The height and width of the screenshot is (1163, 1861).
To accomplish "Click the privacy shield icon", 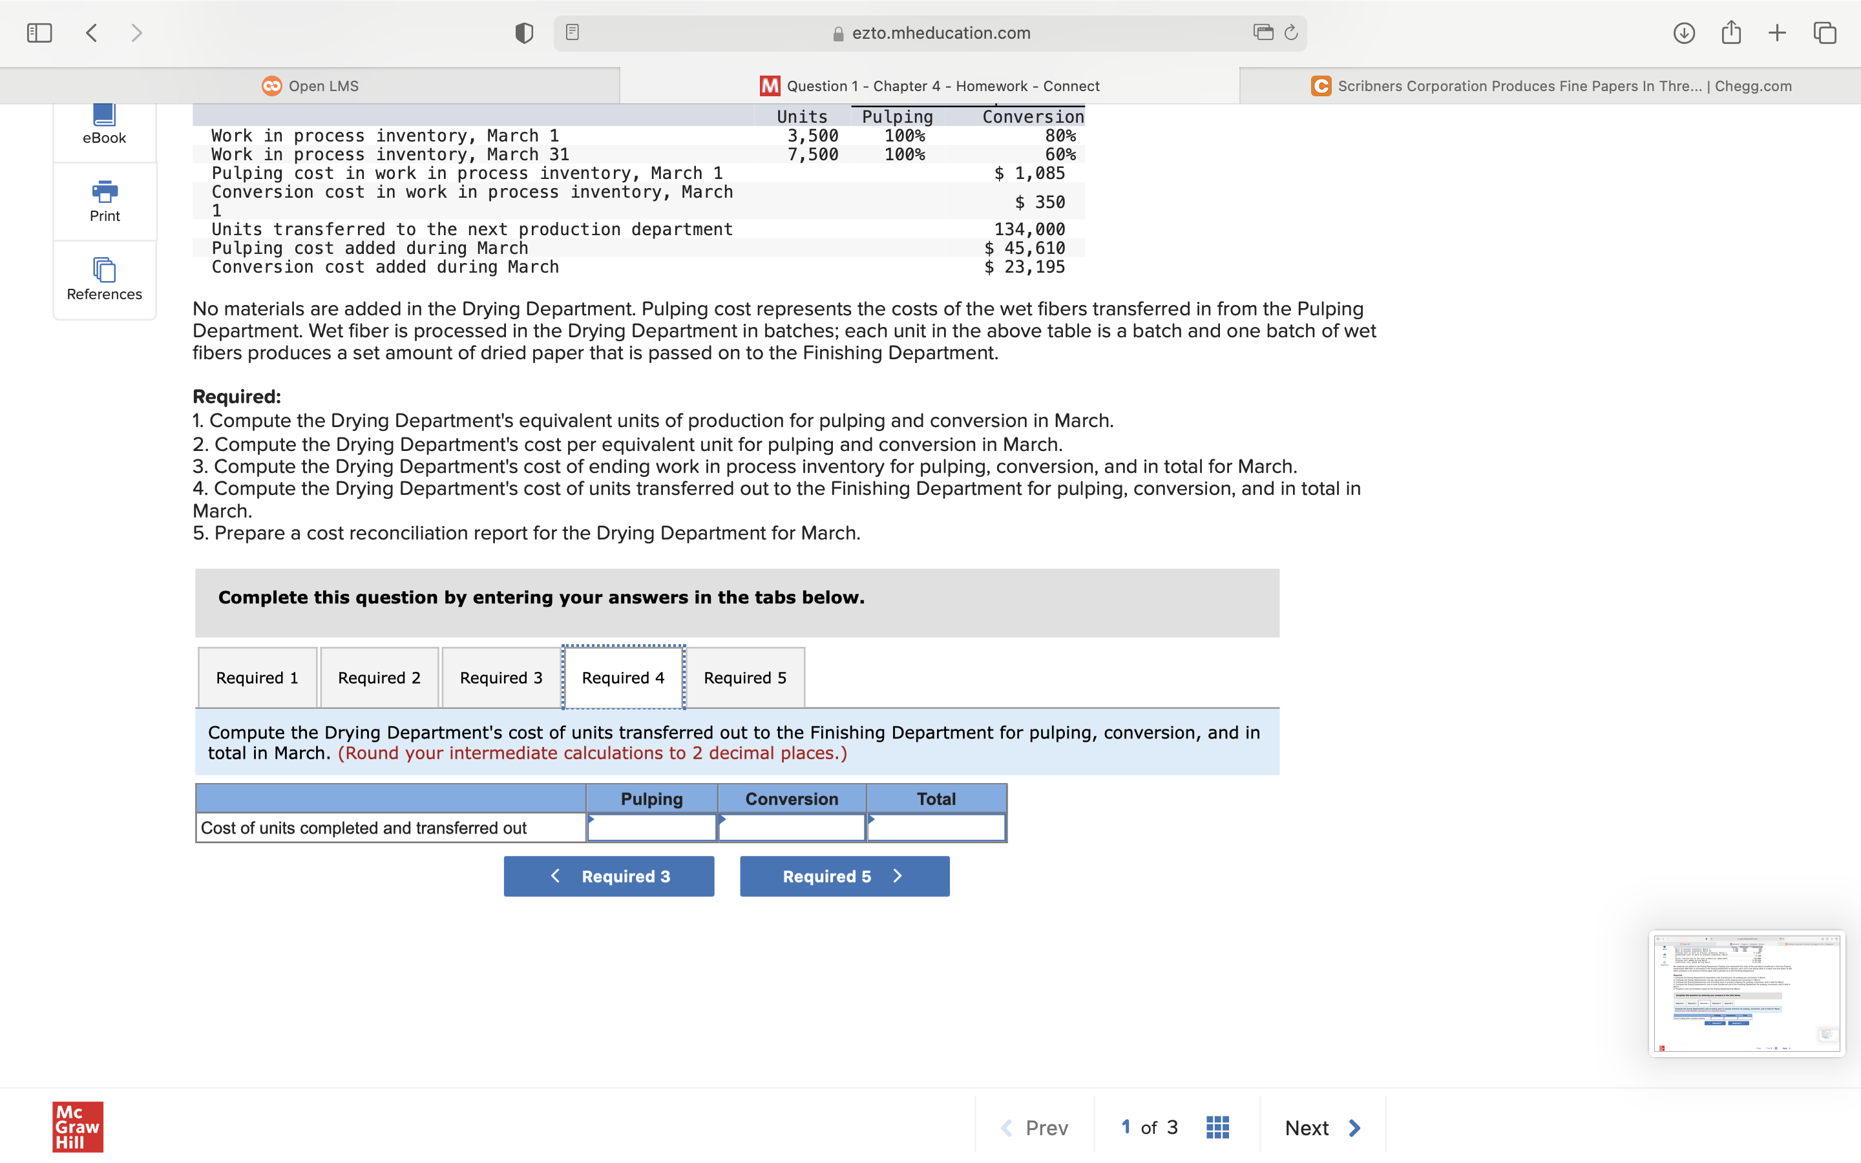I will tap(523, 32).
